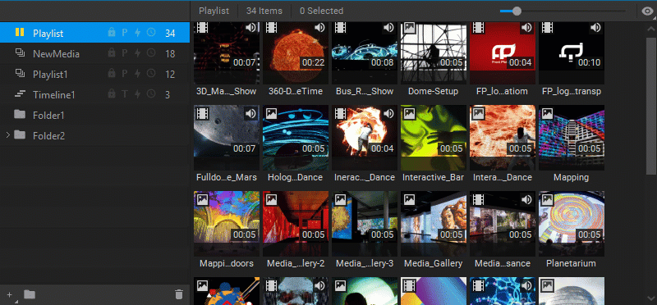This screenshot has width=657, height=305.
Task: Click the film strip icon on 3D_Ma..._Show thumbnail
Action: pos(202,28)
